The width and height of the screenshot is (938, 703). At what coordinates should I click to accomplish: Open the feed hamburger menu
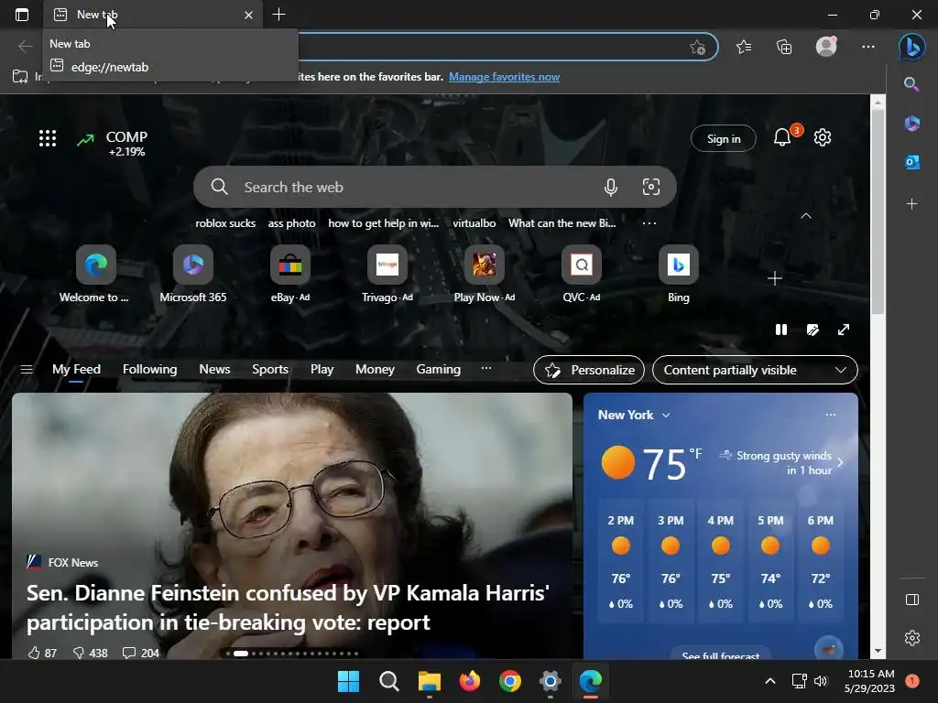pyautogui.click(x=27, y=370)
